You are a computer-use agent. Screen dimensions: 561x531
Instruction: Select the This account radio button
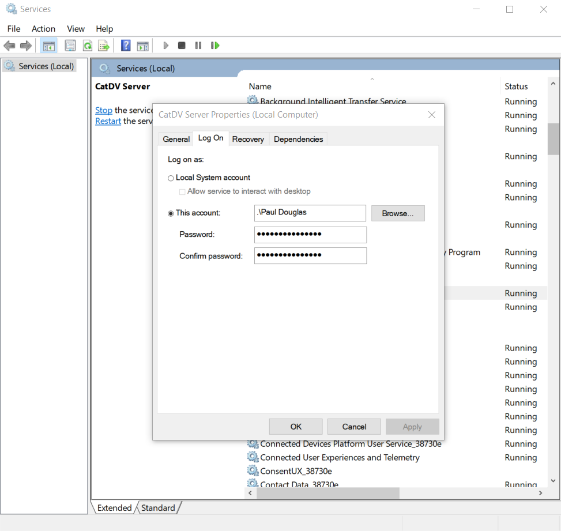pos(171,214)
